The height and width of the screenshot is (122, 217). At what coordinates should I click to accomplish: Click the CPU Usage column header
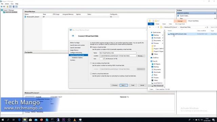56,14
